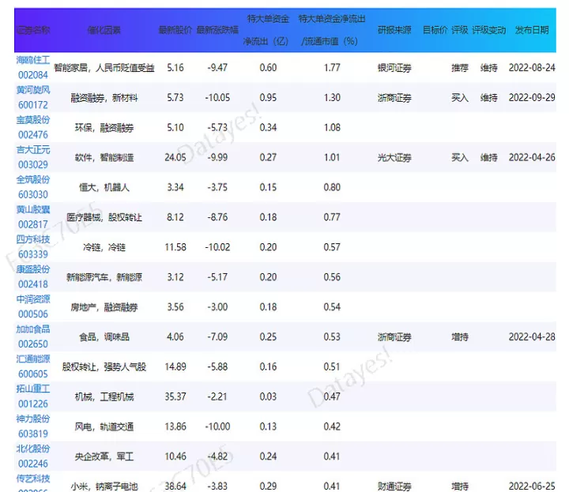Open stock link 海鸥住工 002084
The height and width of the screenshot is (492, 569).
[33, 67]
